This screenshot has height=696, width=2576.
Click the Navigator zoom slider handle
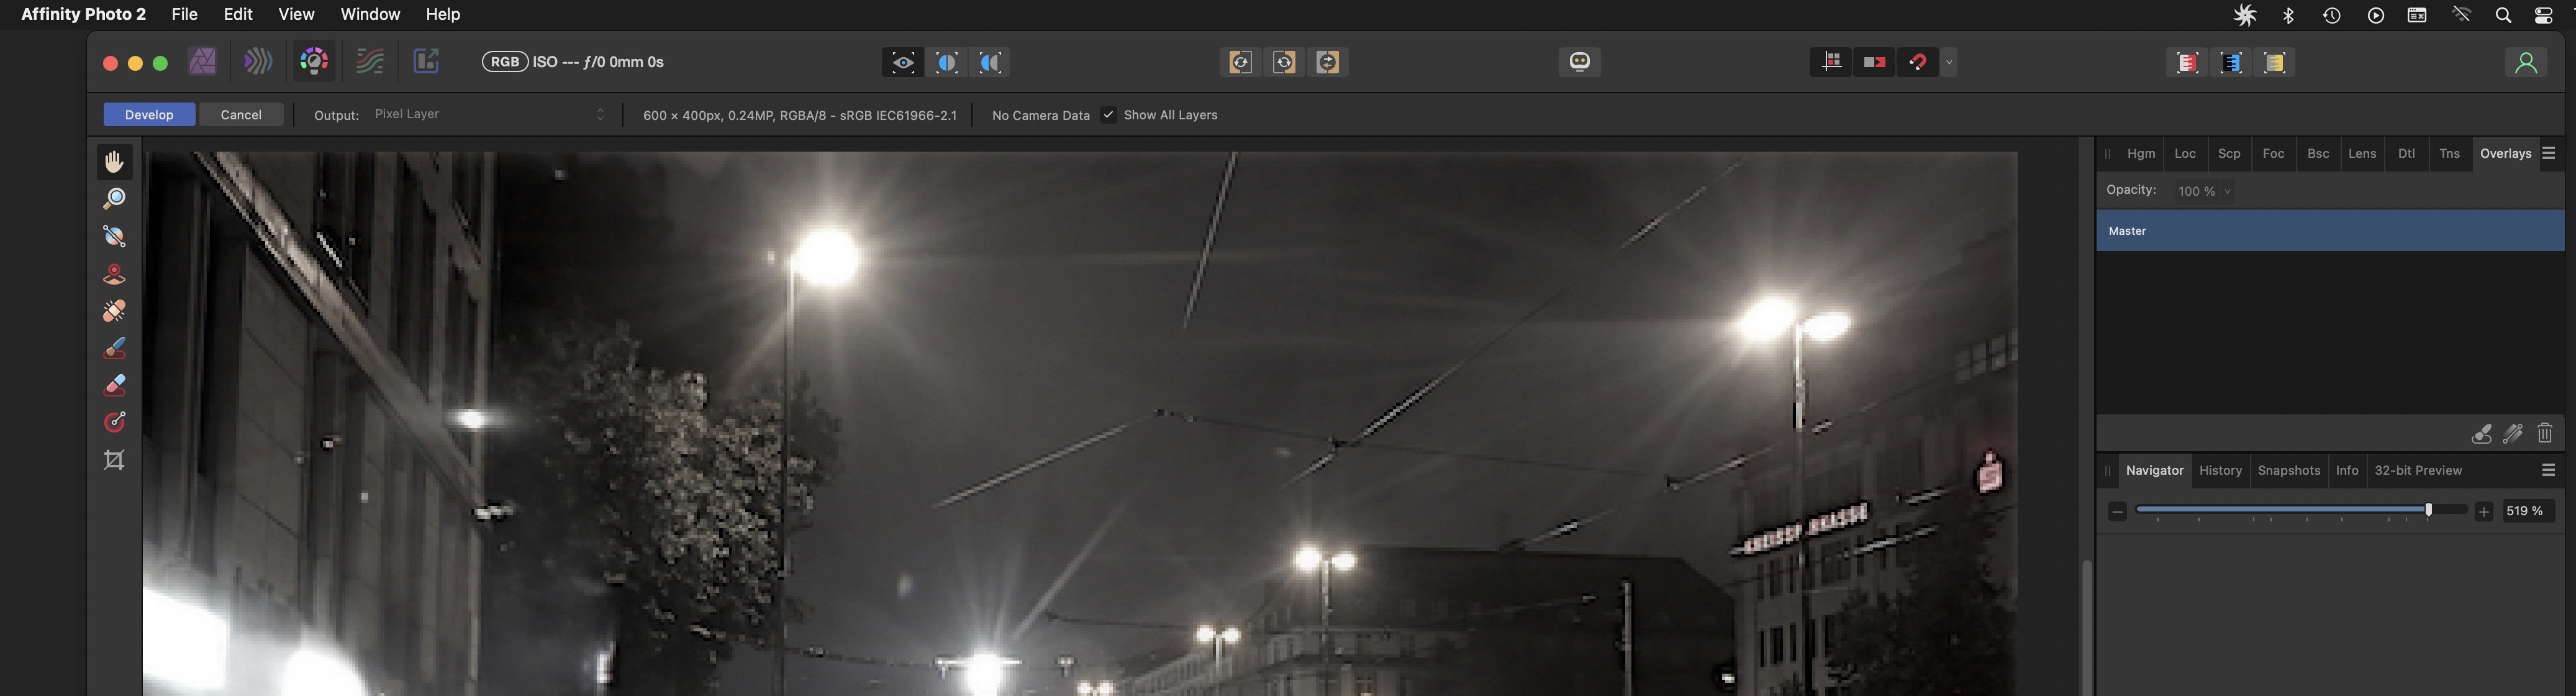click(x=2428, y=510)
